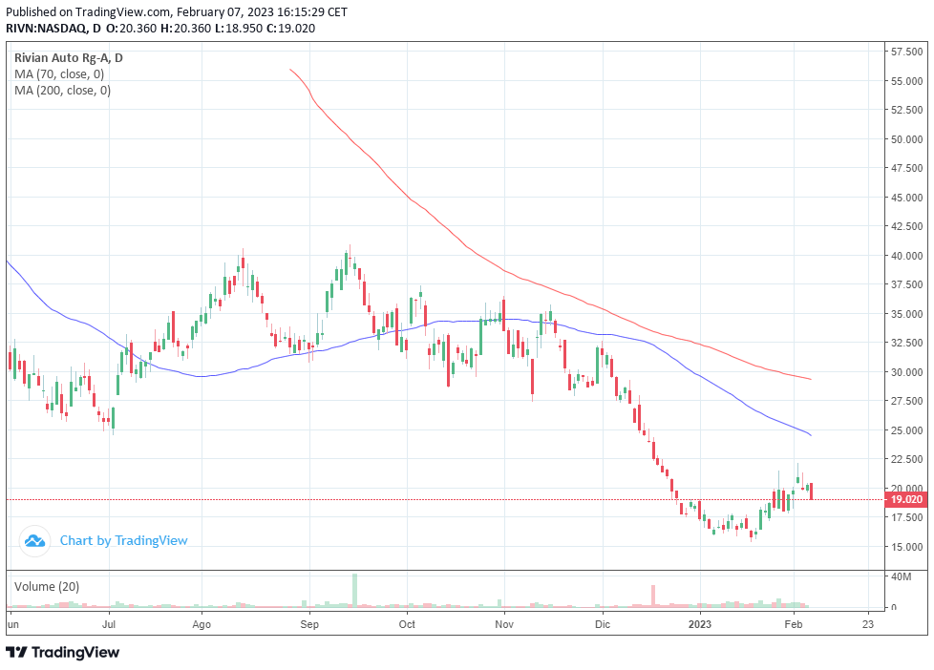Click the tall green September volume bar

pyautogui.click(x=354, y=591)
